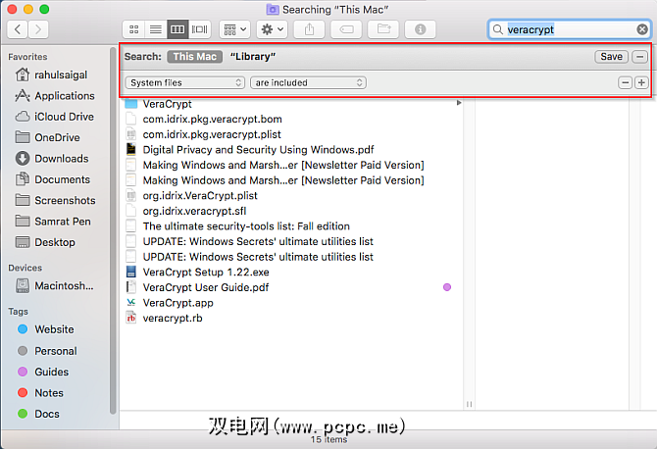Select cover flow view button
Viewport: 657px width, 449px height.
(200, 29)
